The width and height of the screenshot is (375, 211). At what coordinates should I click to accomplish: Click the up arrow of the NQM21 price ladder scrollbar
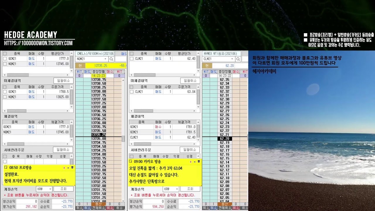[123, 80]
